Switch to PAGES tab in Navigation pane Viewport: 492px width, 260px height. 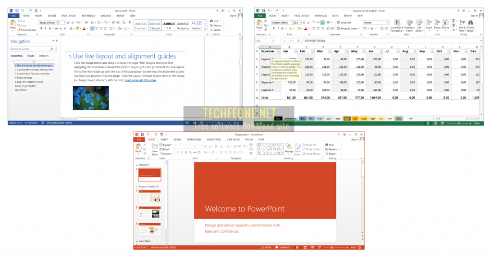pos(31,56)
